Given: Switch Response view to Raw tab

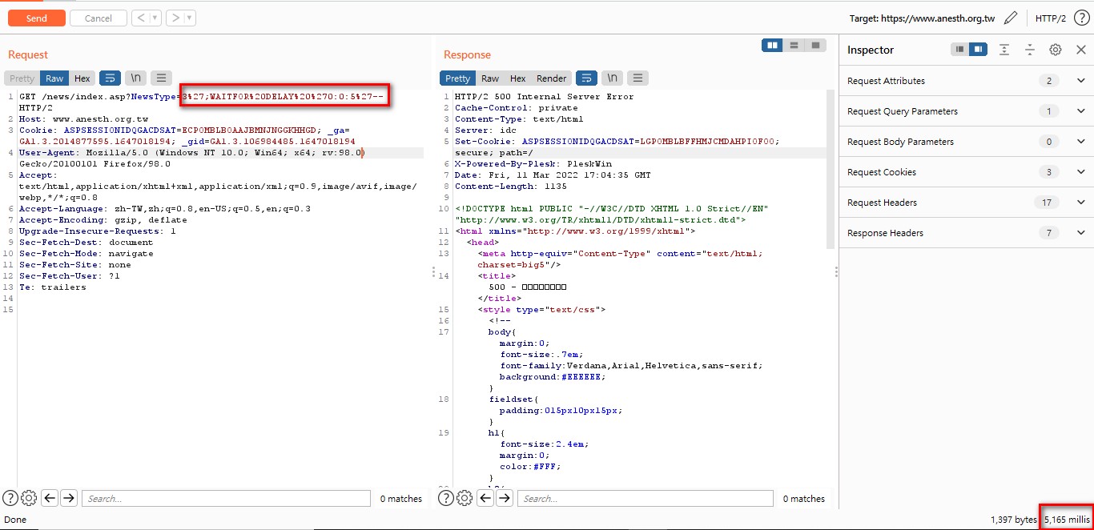Looking at the screenshot, I should pyautogui.click(x=490, y=78).
